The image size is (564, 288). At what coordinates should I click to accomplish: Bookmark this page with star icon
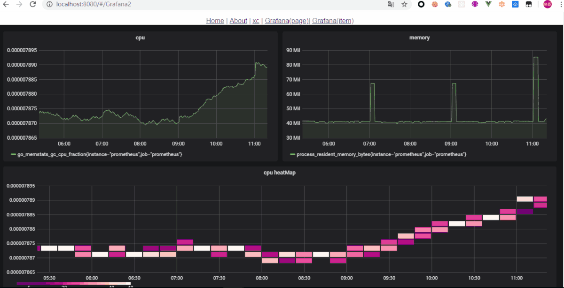click(x=404, y=4)
